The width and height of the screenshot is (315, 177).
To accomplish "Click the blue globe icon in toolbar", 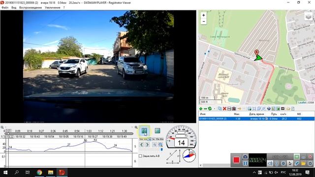I will coord(269,109).
